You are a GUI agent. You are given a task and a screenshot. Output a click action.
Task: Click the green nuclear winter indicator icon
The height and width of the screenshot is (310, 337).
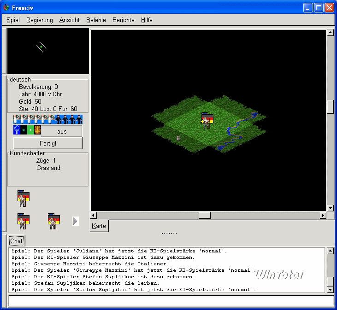[x=30, y=130]
